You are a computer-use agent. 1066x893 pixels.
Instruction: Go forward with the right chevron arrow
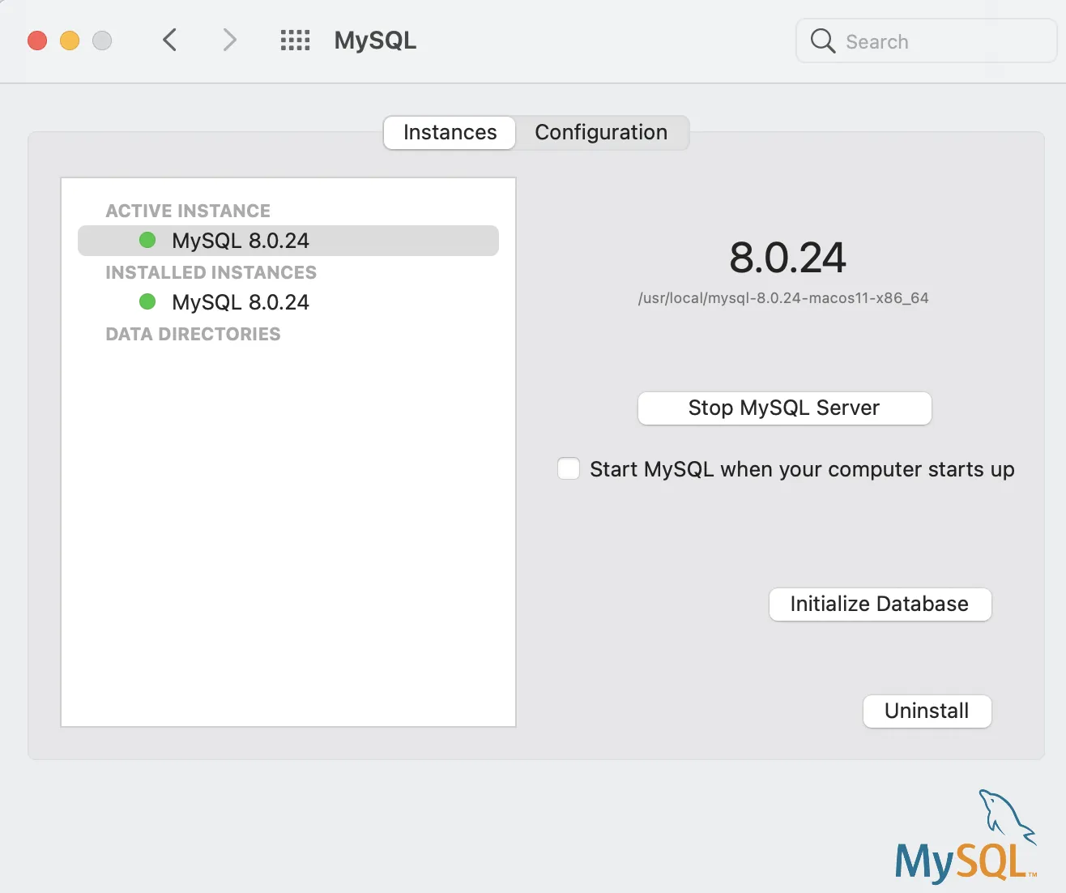click(x=230, y=40)
